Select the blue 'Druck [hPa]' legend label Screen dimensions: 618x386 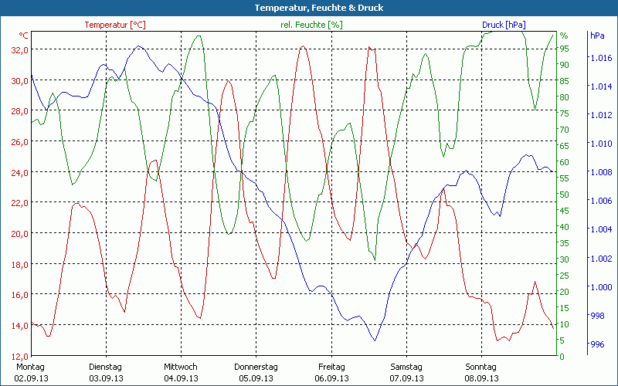(506, 25)
